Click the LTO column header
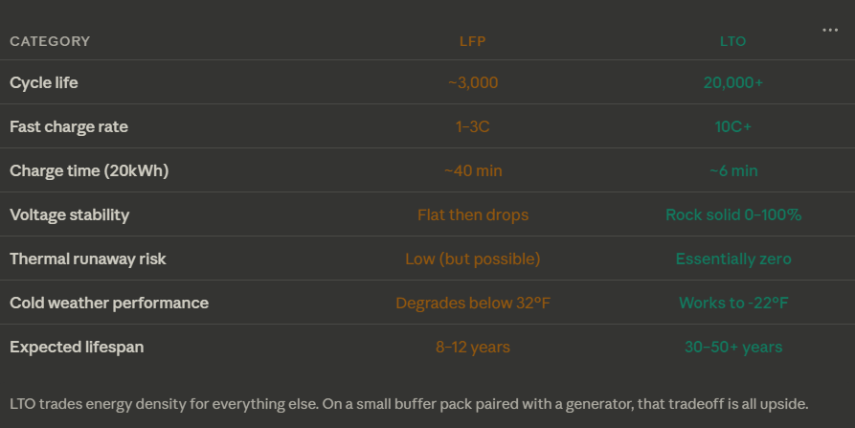Screen dimensions: 855x428 click(x=732, y=41)
